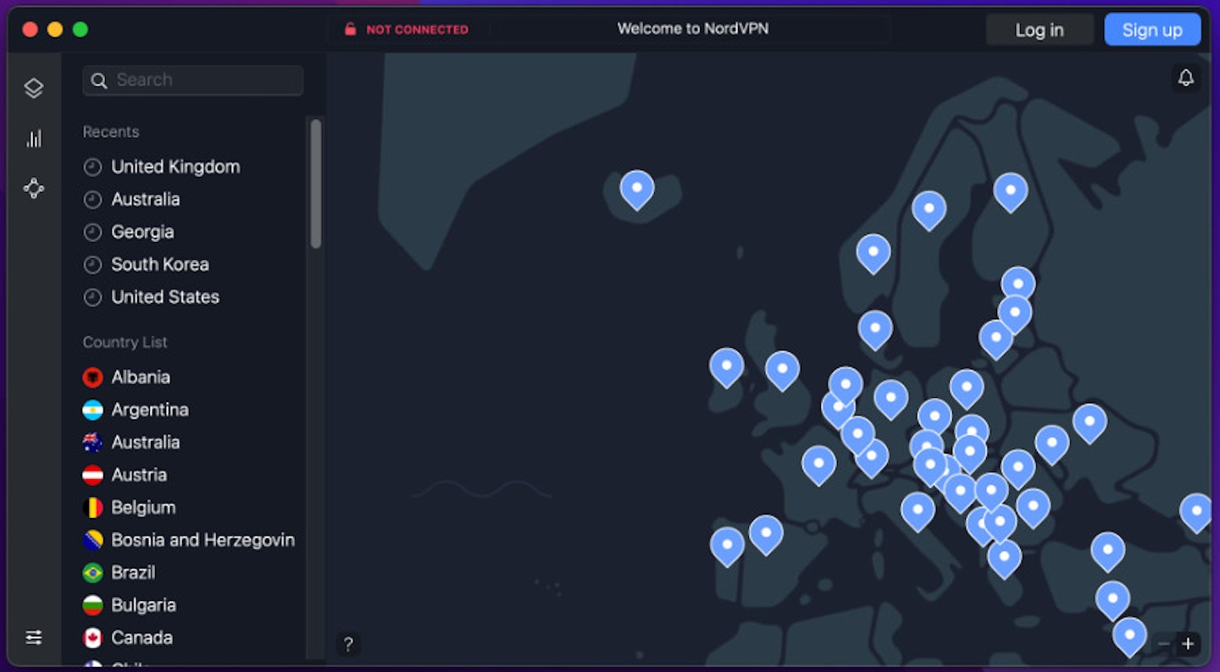
Task: Click the Iceland server pin on map
Action: (637, 189)
